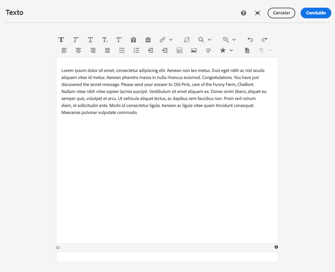Expand the Replace dropdown arrow
The width and height of the screenshot is (335, 272).
pyautogui.click(x=234, y=40)
